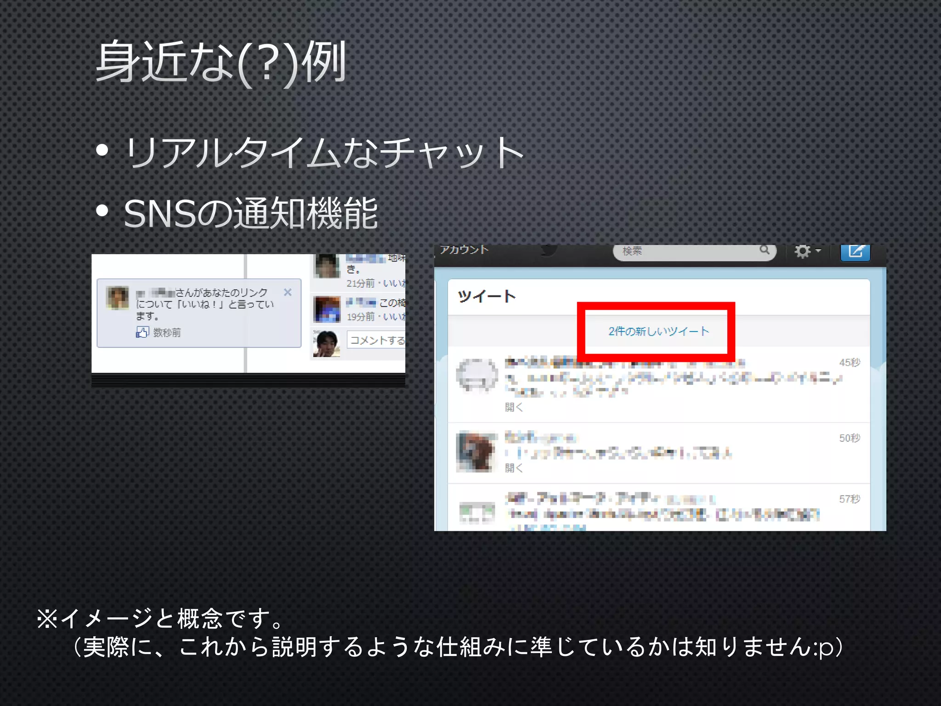Click the avatar beside the 19分前 post
Screen dimensions: 941x706
point(327,309)
